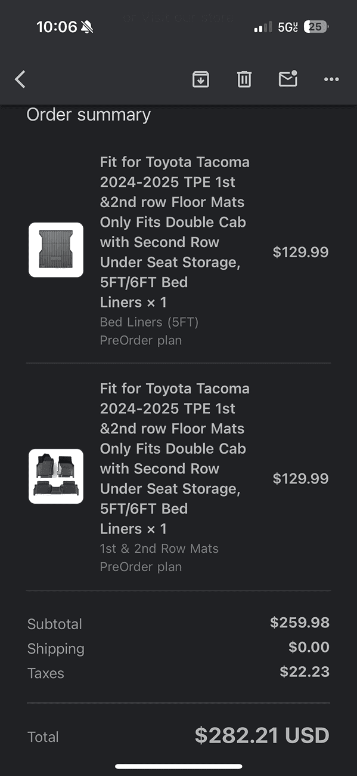The height and width of the screenshot is (776, 357).
Task: Tap the 10:06 clock in status bar
Action: pos(57,27)
